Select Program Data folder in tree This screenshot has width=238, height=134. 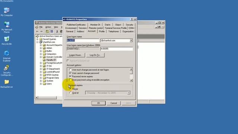(x=52, y=78)
